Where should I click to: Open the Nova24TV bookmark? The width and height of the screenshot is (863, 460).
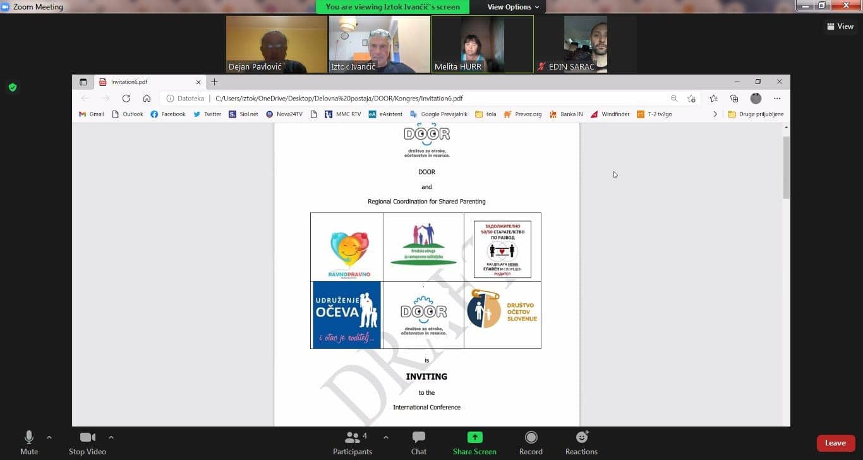[x=284, y=114]
